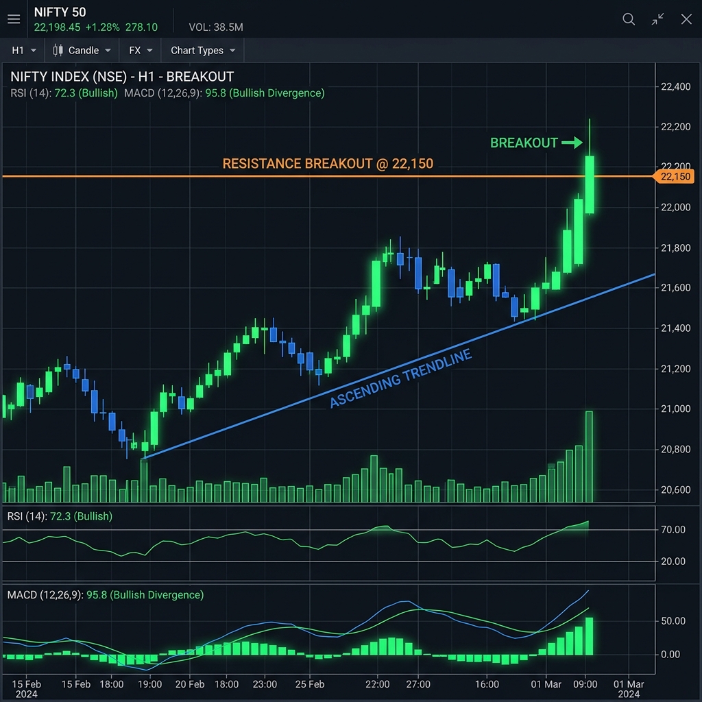Viewport: 702px width, 702px height.
Task: Click the 16:00 time axis label
Action: [x=487, y=684]
